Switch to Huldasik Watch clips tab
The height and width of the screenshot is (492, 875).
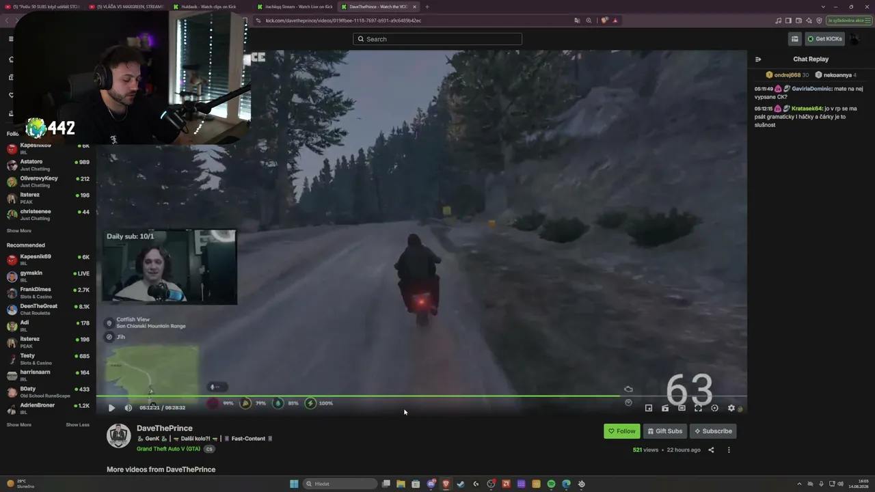click(x=210, y=7)
